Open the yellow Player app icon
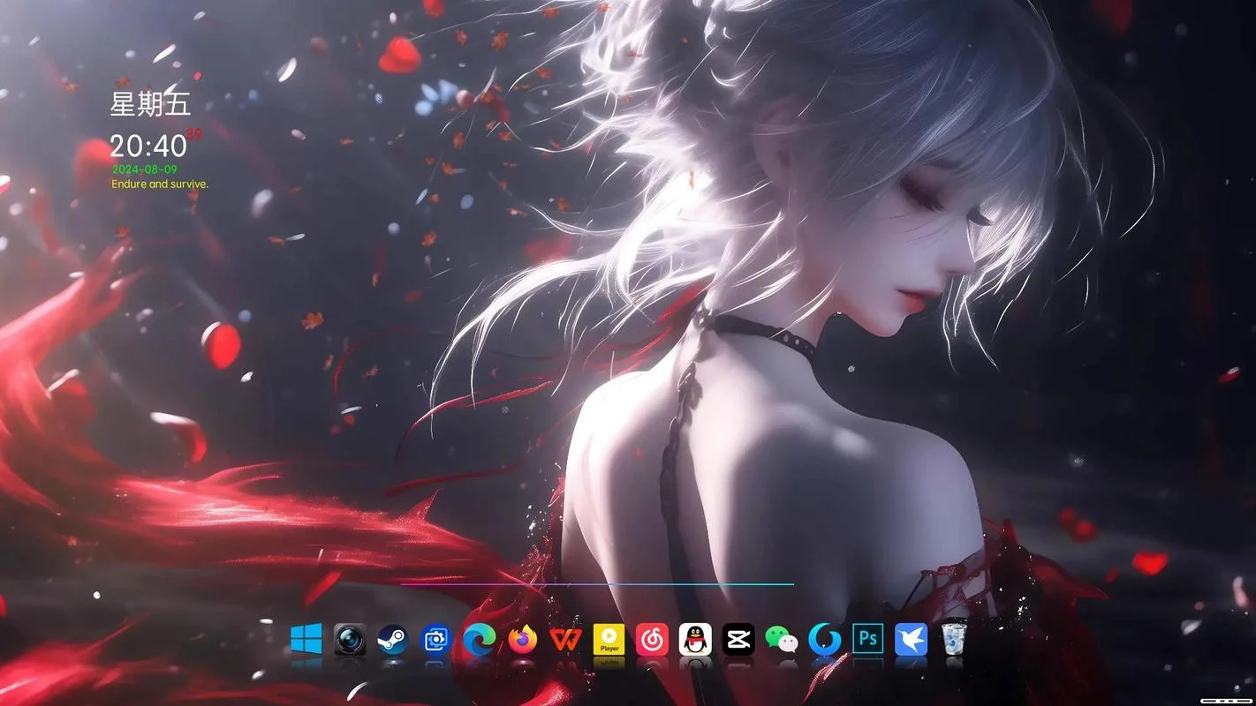1256x706 pixels. pos(609,639)
